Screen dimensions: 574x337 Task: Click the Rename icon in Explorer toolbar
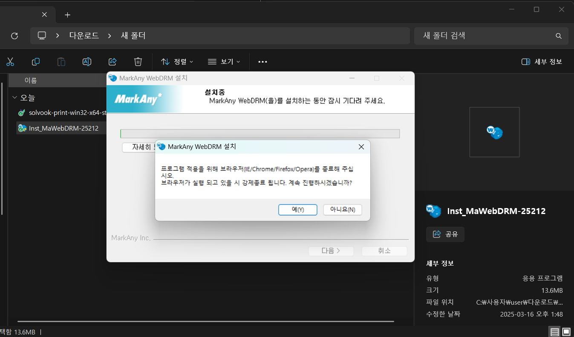pyautogui.click(x=87, y=62)
